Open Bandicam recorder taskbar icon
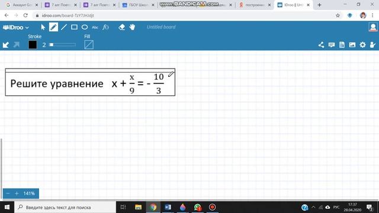The width and height of the screenshot is (379, 213). tap(212, 207)
